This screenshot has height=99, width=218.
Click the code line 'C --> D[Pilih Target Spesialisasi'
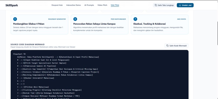point(42,63)
